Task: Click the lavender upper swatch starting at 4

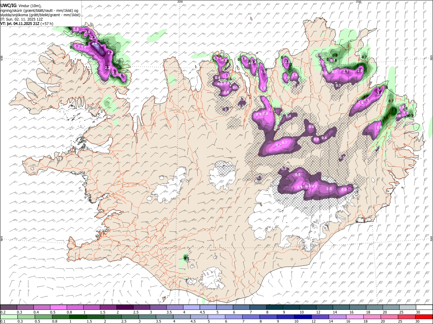Action: click(x=191, y=307)
